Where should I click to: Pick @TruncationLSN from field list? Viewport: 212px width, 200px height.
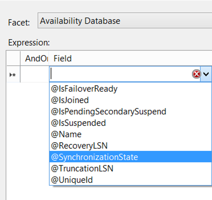click(x=130, y=168)
